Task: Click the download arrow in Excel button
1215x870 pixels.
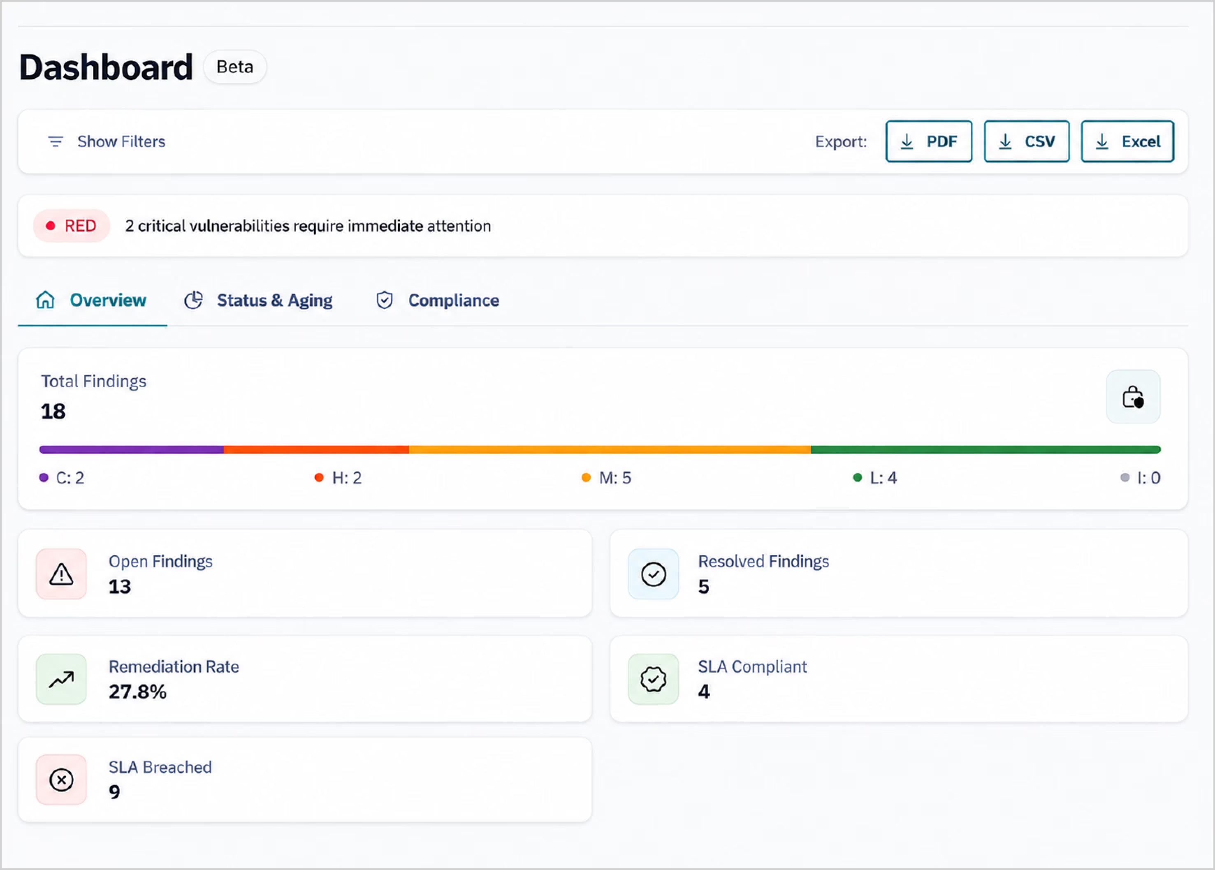Action: pos(1101,141)
